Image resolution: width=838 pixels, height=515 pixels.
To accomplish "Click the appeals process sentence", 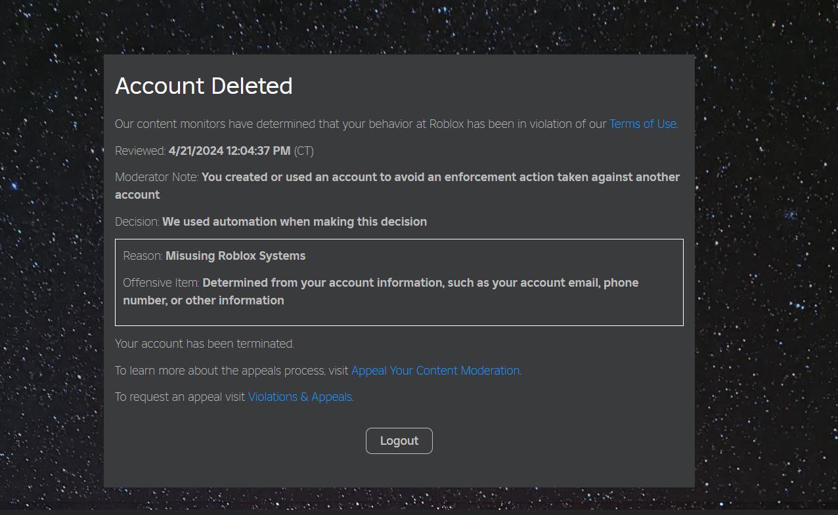I will click(x=231, y=371).
